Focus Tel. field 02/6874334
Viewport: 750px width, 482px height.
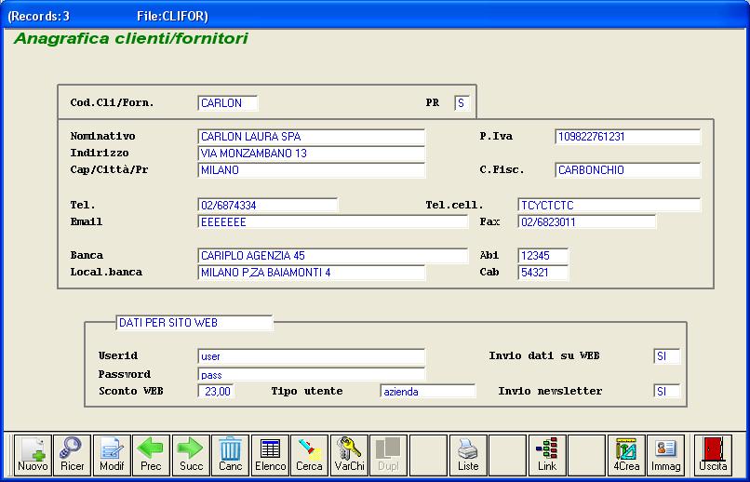[267, 205]
